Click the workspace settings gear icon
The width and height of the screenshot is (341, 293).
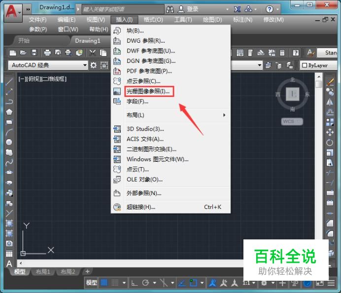pyautogui.click(x=94, y=65)
